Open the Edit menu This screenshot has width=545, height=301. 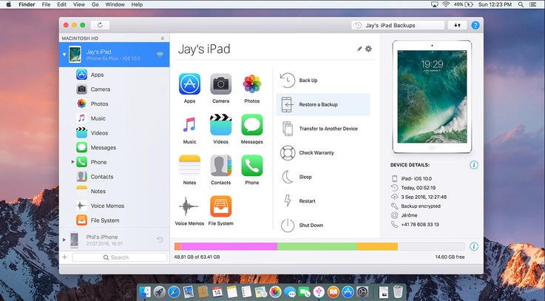click(x=62, y=4)
